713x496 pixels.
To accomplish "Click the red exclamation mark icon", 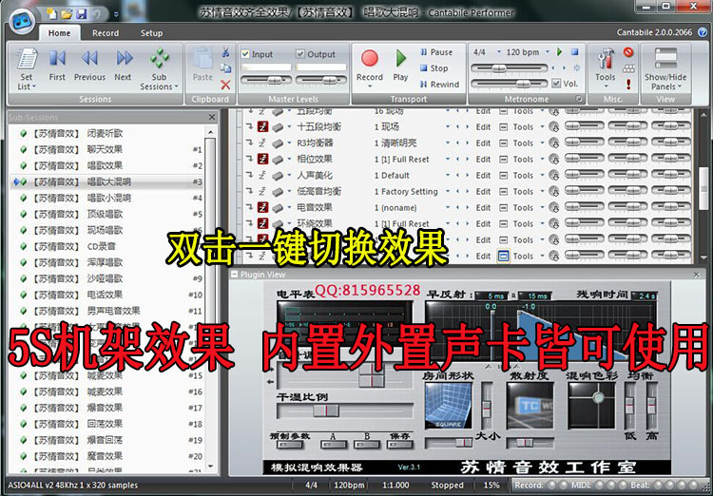I will pos(628,85).
